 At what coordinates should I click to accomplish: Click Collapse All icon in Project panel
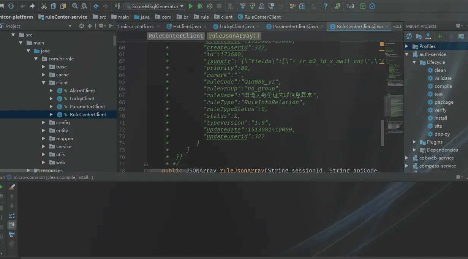click(x=90, y=26)
